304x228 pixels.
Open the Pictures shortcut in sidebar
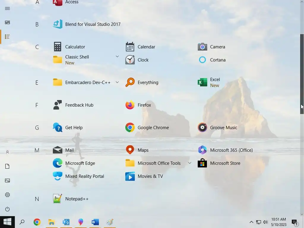click(x=7, y=180)
